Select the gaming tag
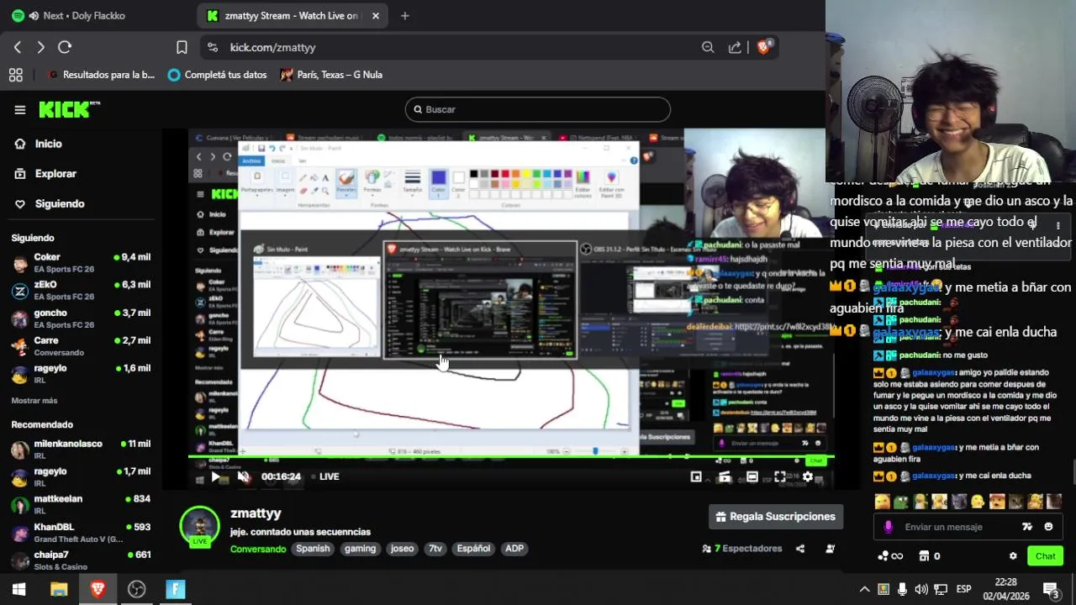Screen dimensions: 1076x605 pyautogui.click(x=360, y=549)
